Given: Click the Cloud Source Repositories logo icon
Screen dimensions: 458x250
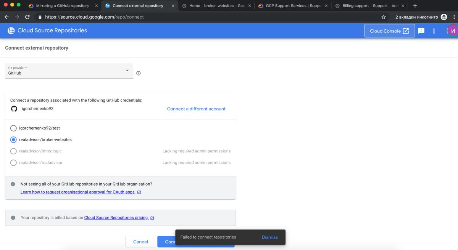Looking at the screenshot, I should 11,30.
